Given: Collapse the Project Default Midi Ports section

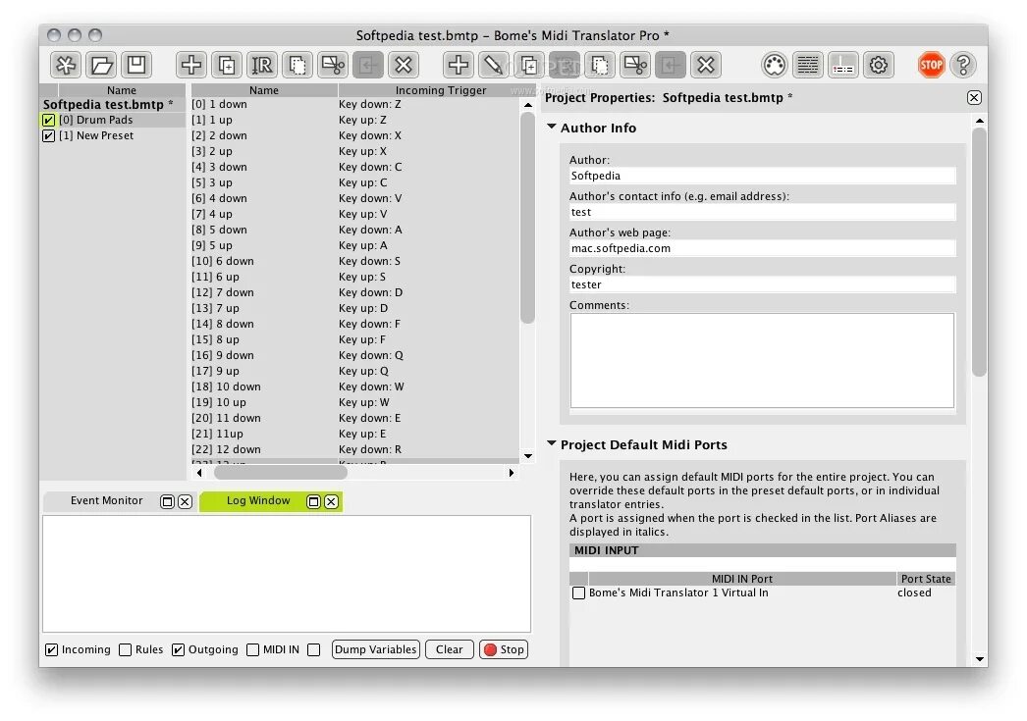Looking at the screenshot, I should (552, 443).
